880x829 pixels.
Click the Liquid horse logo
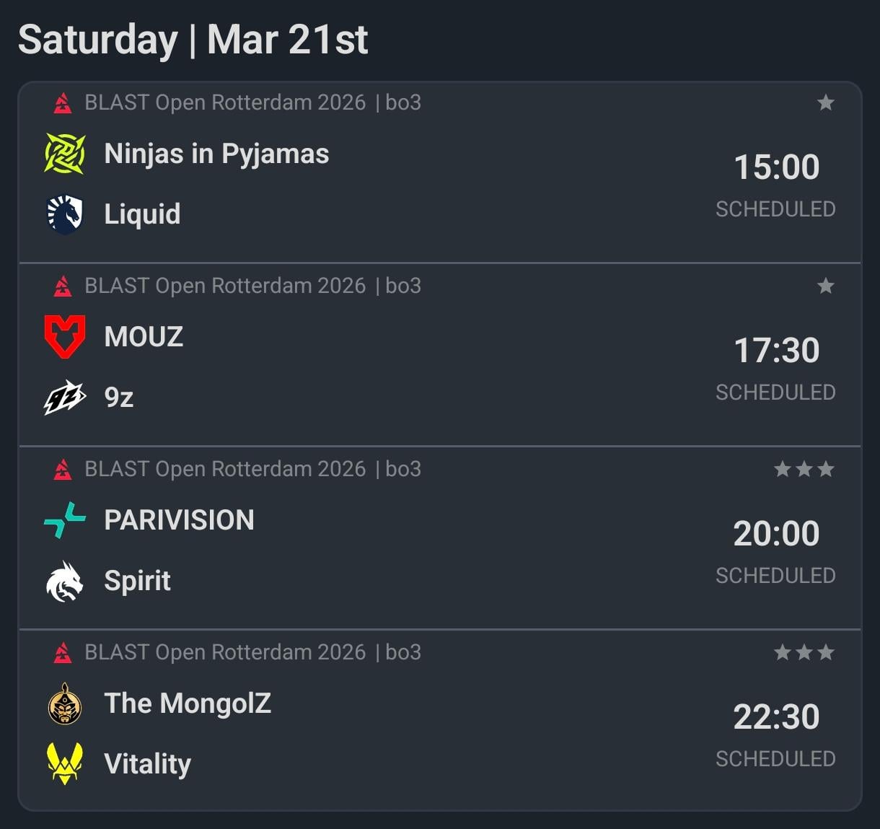pos(65,214)
